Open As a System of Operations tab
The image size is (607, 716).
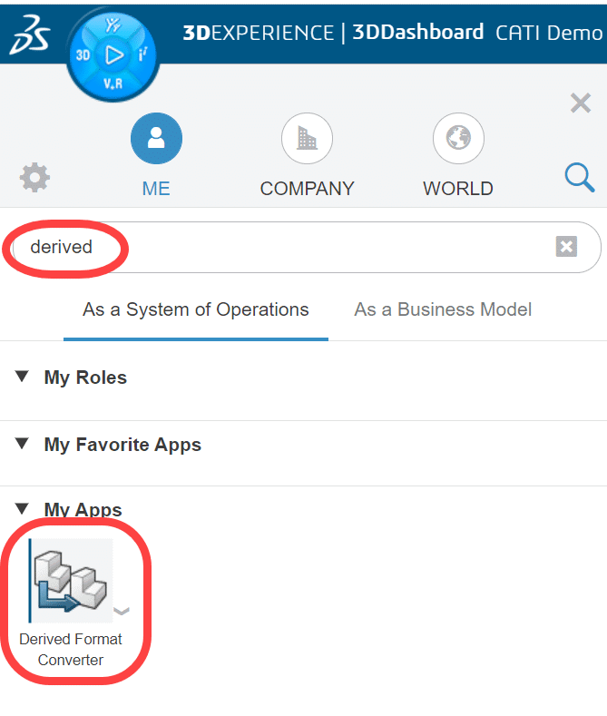point(196,309)
